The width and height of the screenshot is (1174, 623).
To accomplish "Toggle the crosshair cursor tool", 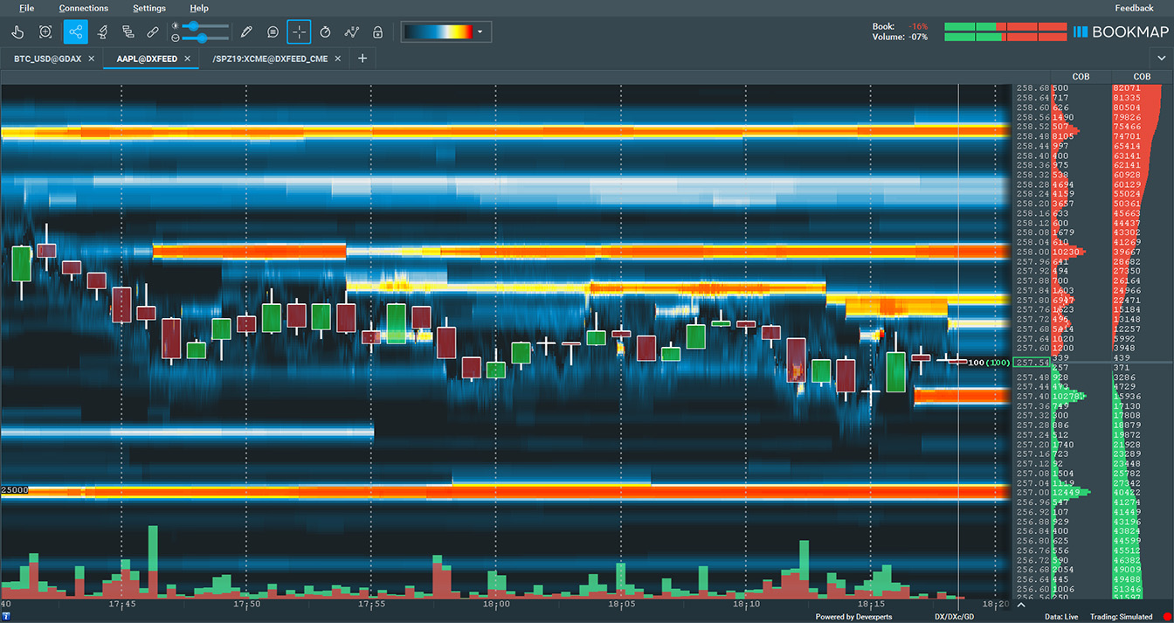I will (298, 32).
